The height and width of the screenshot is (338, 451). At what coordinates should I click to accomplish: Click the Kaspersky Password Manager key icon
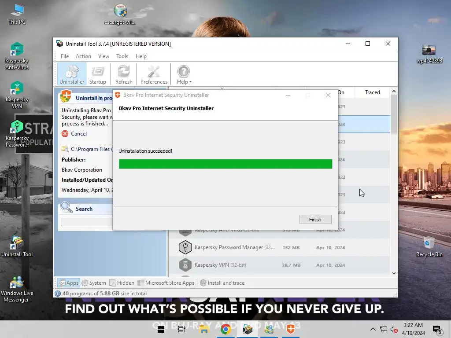[185, 247]
